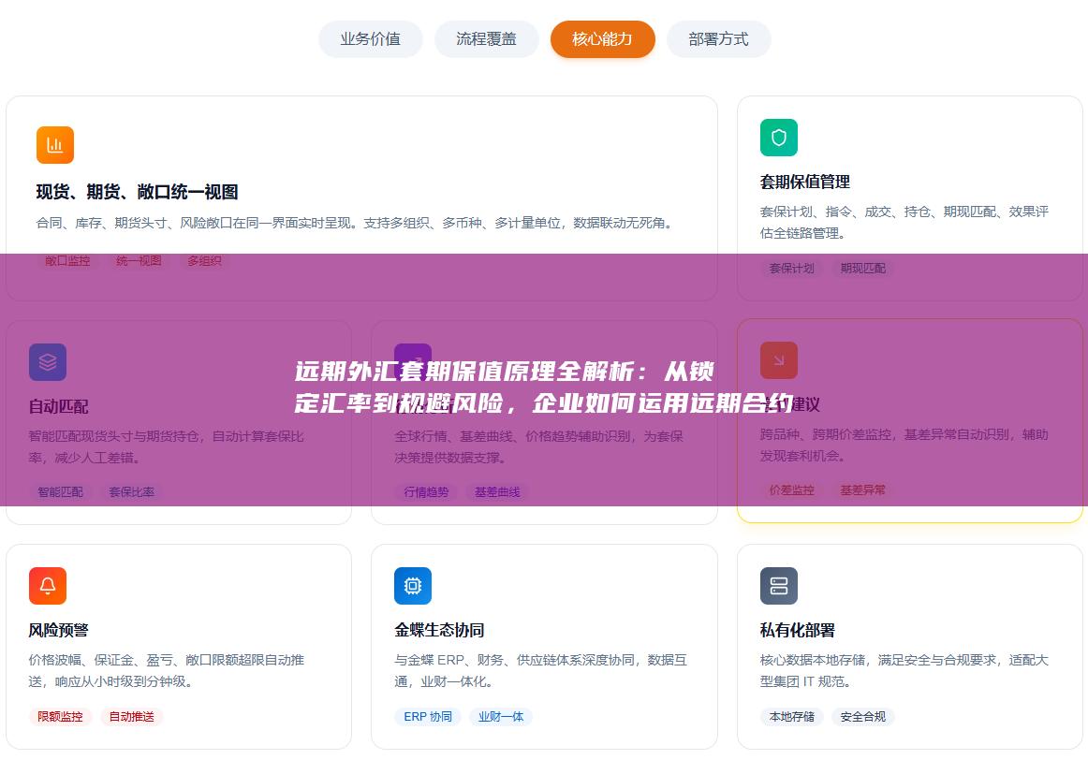Click the 自动推送 tag

(x=132, y=716)
